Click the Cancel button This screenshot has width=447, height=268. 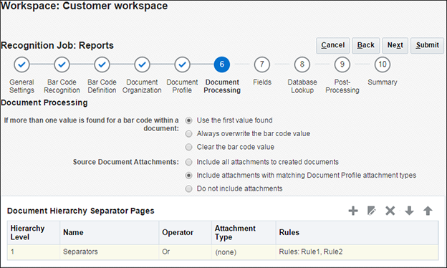pos(332,45)
